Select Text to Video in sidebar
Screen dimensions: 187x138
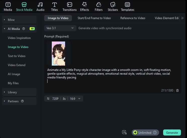[x=17, y=56]
